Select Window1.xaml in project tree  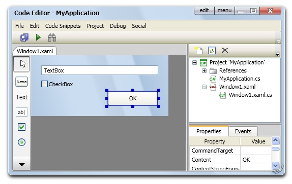tap(237, 87)
